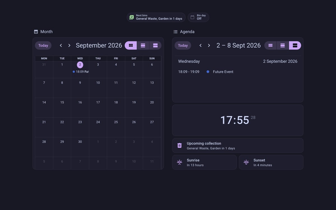Viewport: 336px width, 210px height.
Task: Open the Sunrise In 13 hours card
Action: 204,162
